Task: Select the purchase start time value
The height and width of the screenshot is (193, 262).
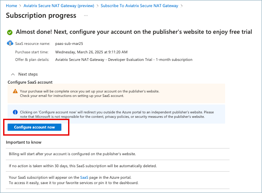Action: (x=91, y=52)
